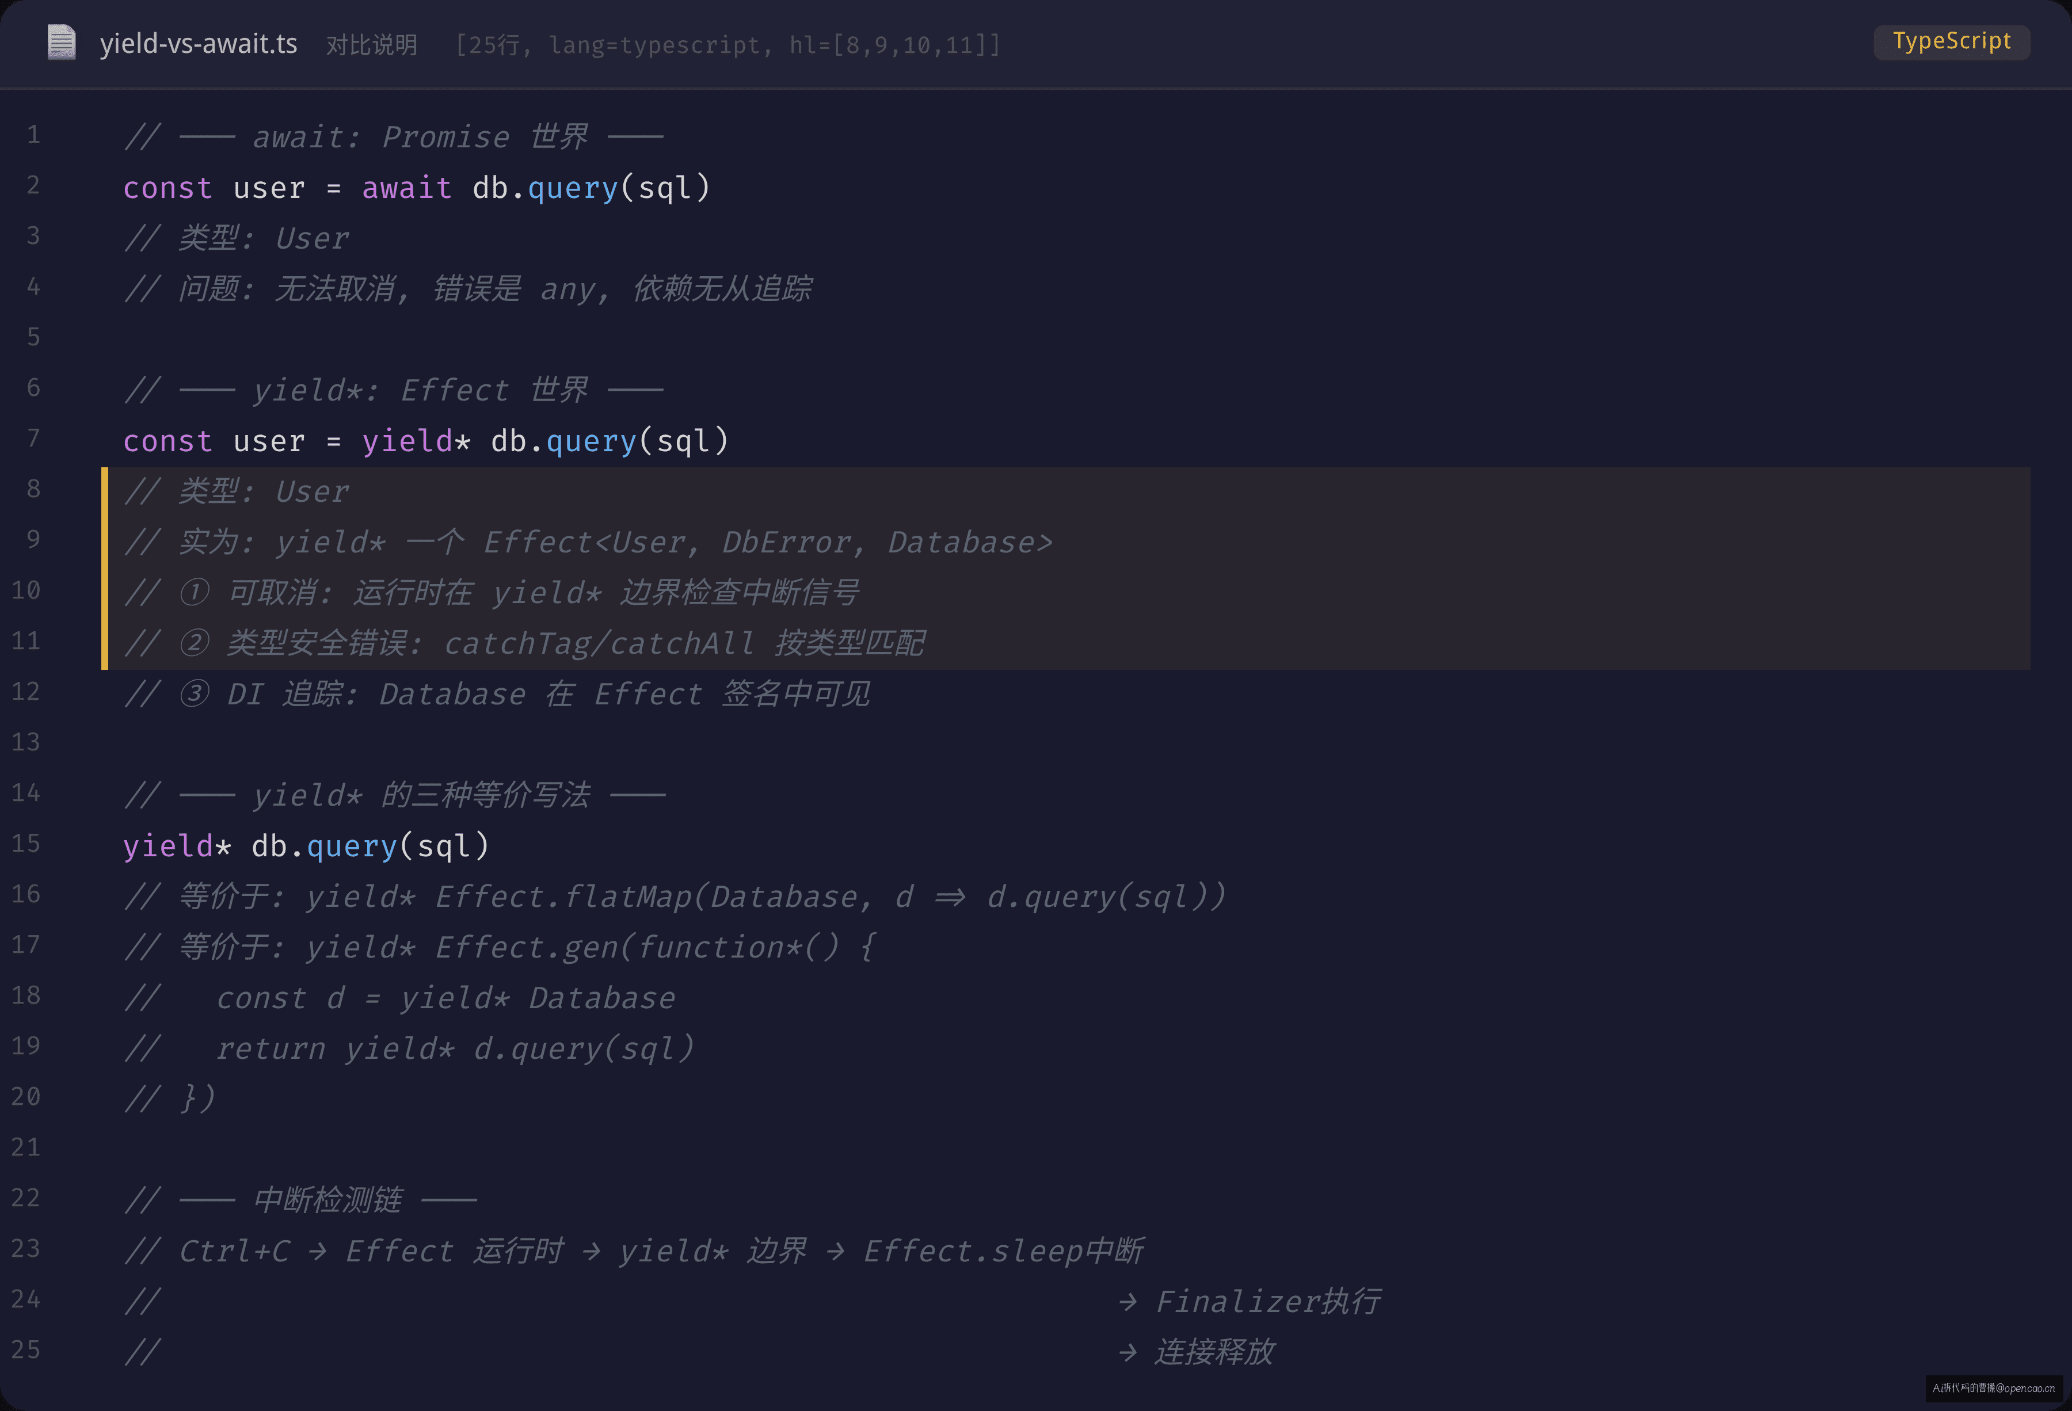Click the TypeScript language badge
Viewport: 2072px width, 1411px height.
(1951, 42)
